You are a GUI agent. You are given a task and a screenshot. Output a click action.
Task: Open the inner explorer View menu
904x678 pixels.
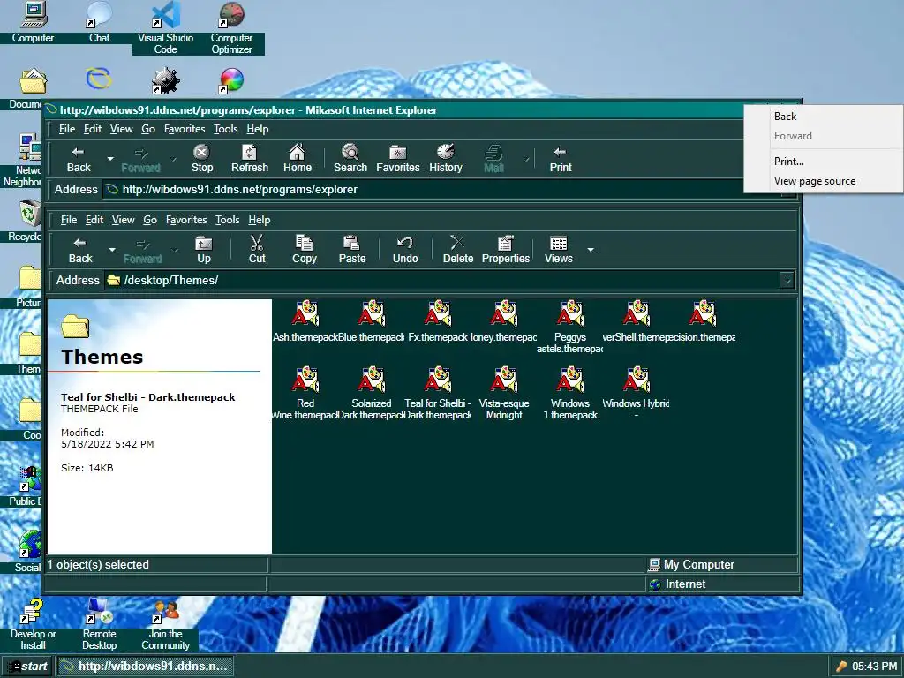pyautogui.click(x=124, y=220)
